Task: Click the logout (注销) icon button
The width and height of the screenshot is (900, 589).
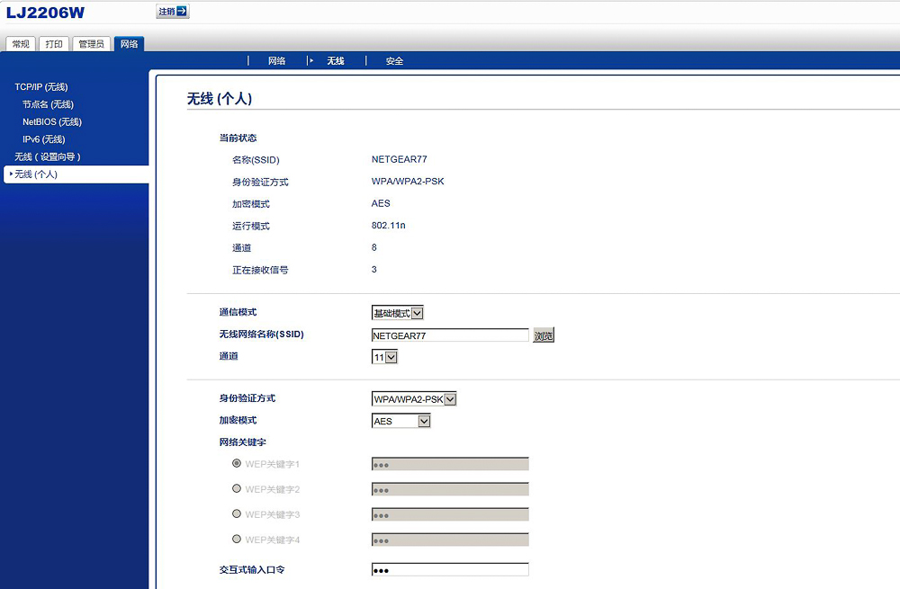Action: 171,12
